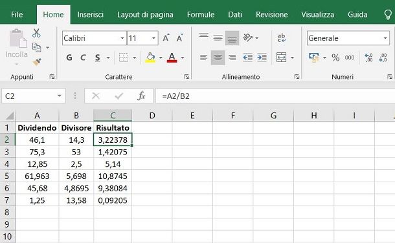The width and height of the screenshot is (395, 243).
Task: Open the Guida tab
Action: [357, 14]
